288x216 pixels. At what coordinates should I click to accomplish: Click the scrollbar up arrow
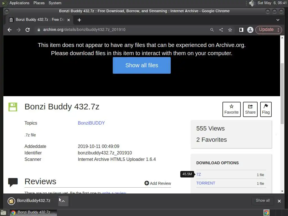tap(282, 38)
